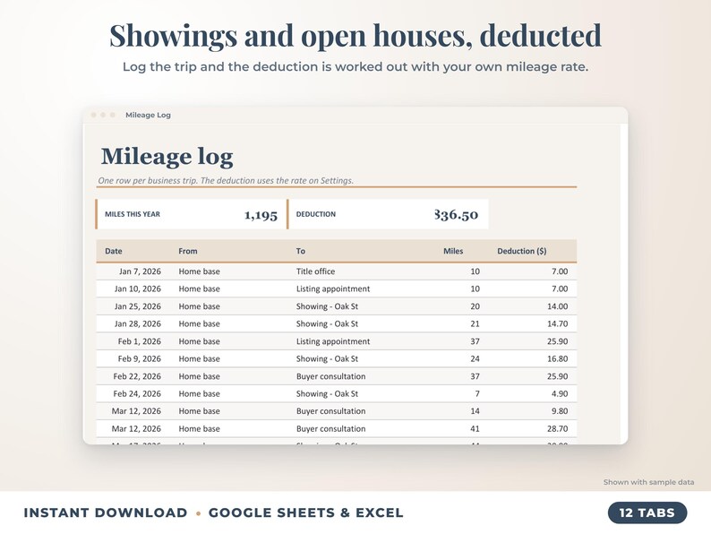Click the Deduction ($) column header

click(522, 251)
